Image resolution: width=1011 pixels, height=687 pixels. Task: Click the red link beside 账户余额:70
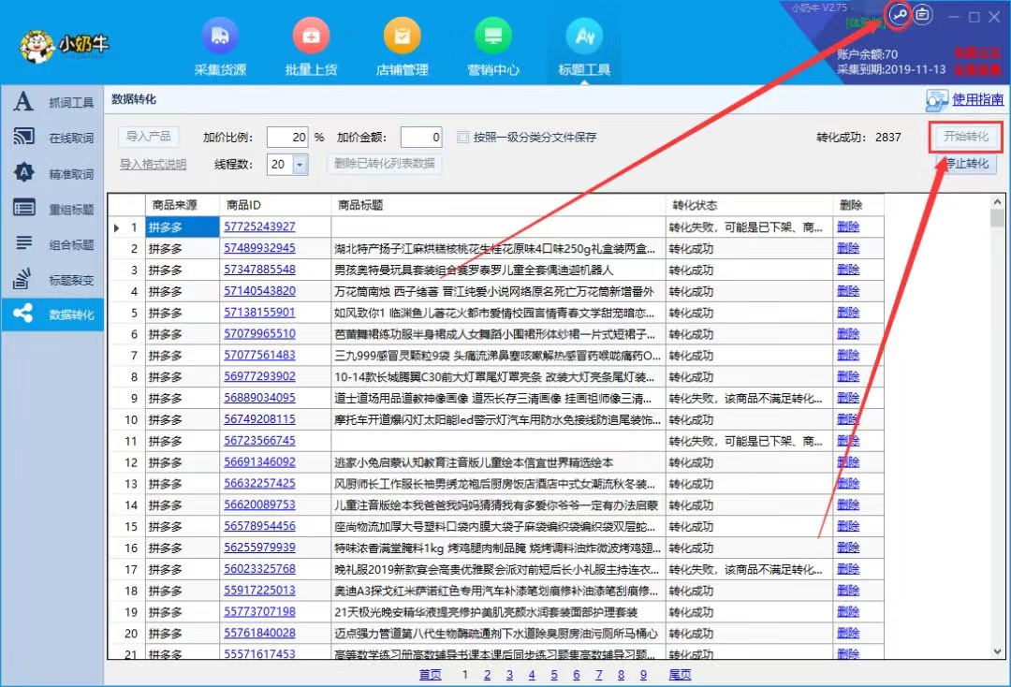pyautogui.click(x=977, y=53)
